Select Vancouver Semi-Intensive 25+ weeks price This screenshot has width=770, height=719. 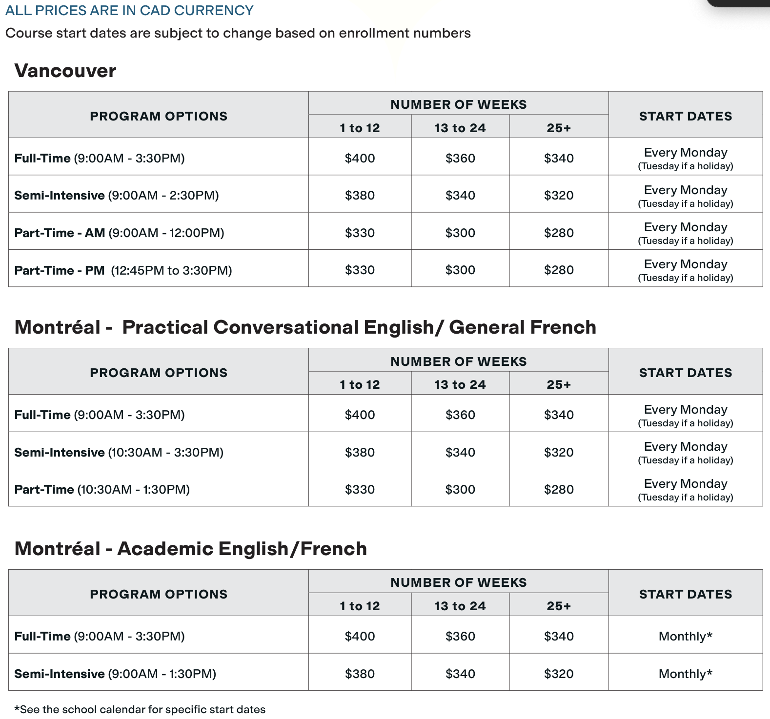coord(559,195)
